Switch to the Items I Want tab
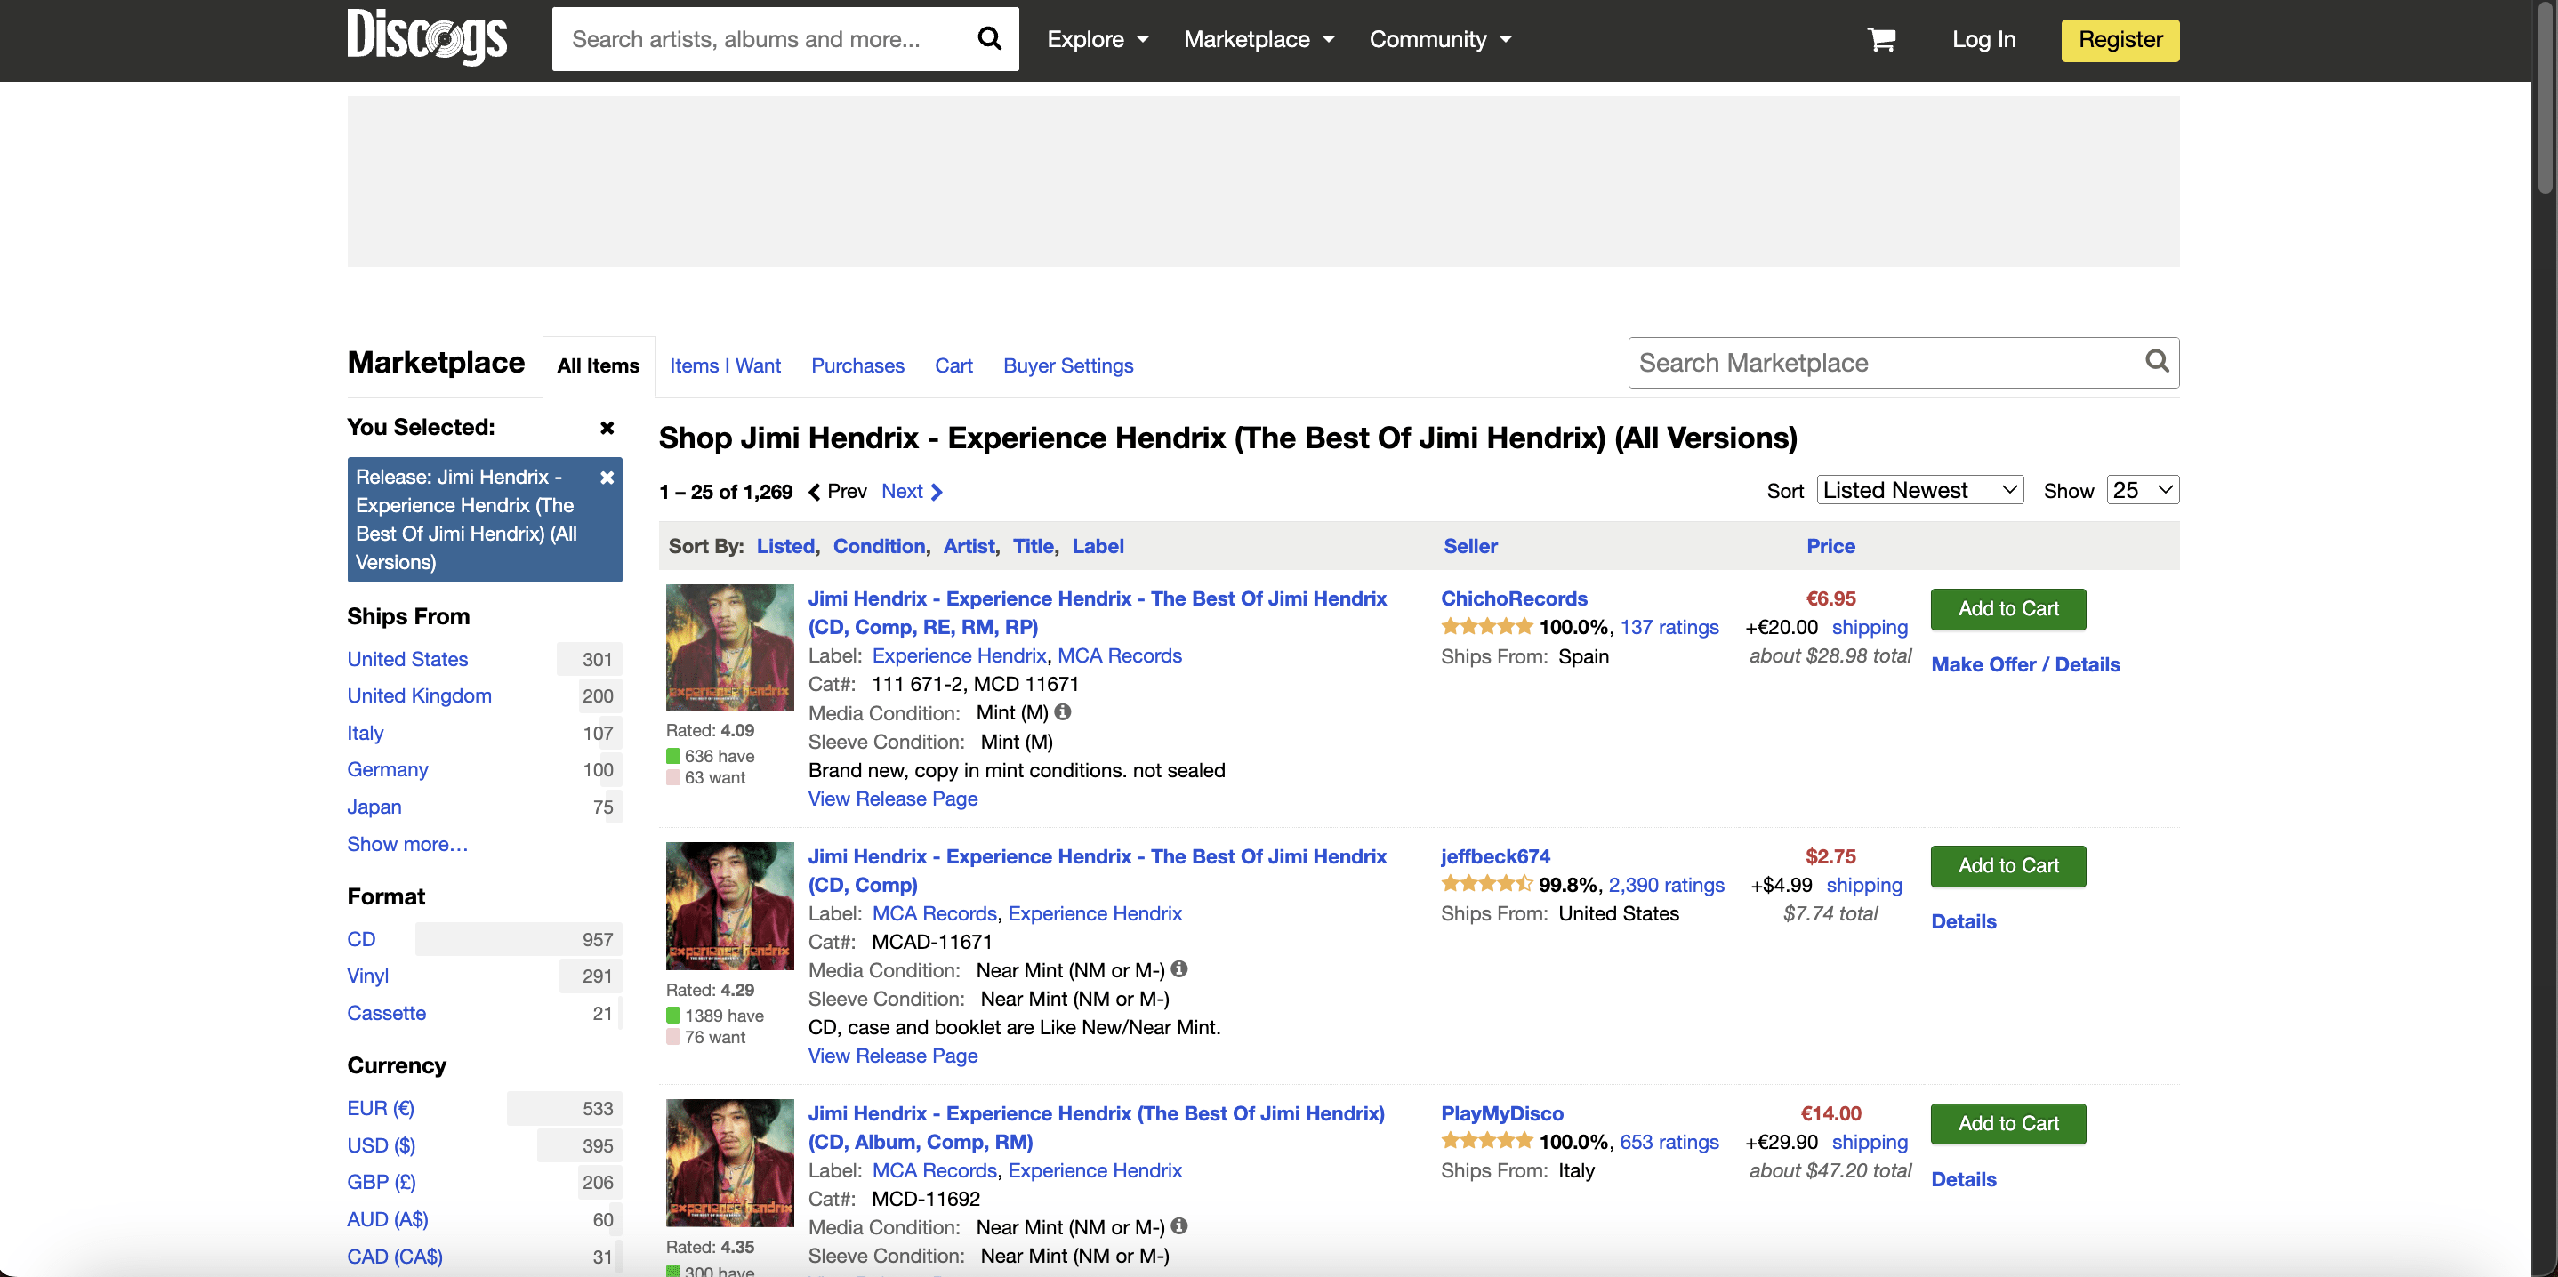The image size is (2558, 1277). (725, 365)
